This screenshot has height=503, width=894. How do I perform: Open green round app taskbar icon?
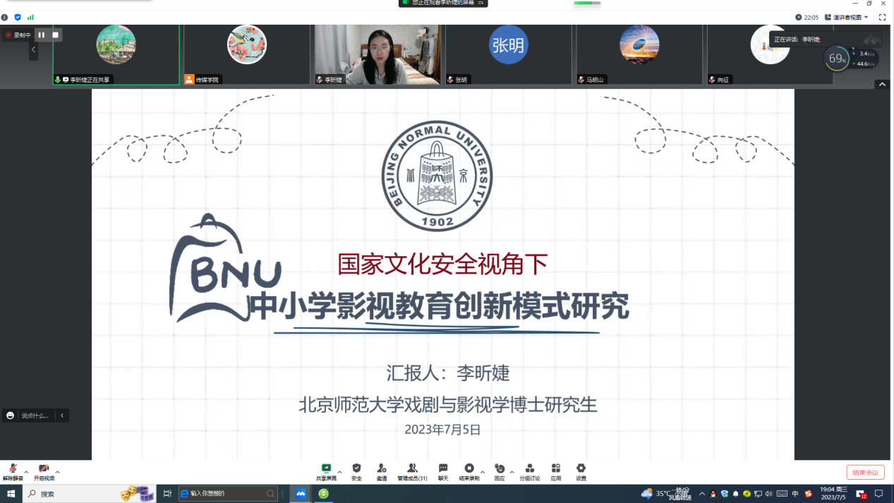coord(323,494)
